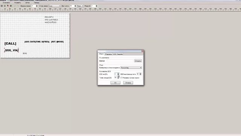Screen dimensions: 241x136
Task: Open the Помощь menu
Action: (x=37, y=3)
